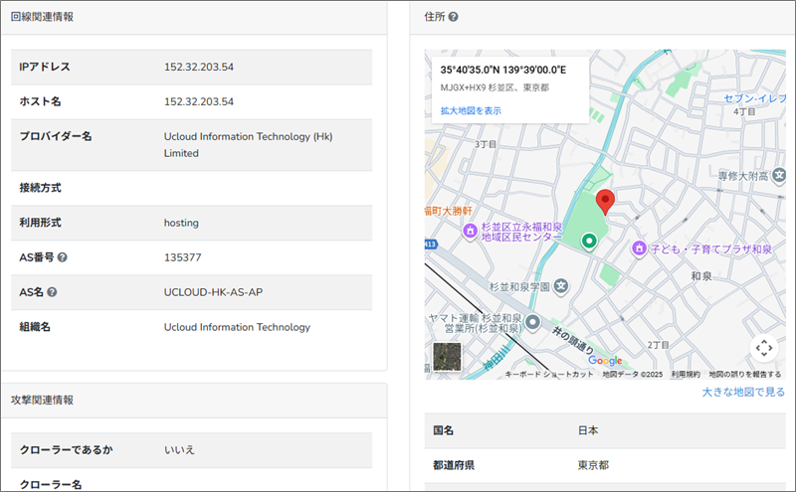Click the help icon next to AS名

click(52, 292)
